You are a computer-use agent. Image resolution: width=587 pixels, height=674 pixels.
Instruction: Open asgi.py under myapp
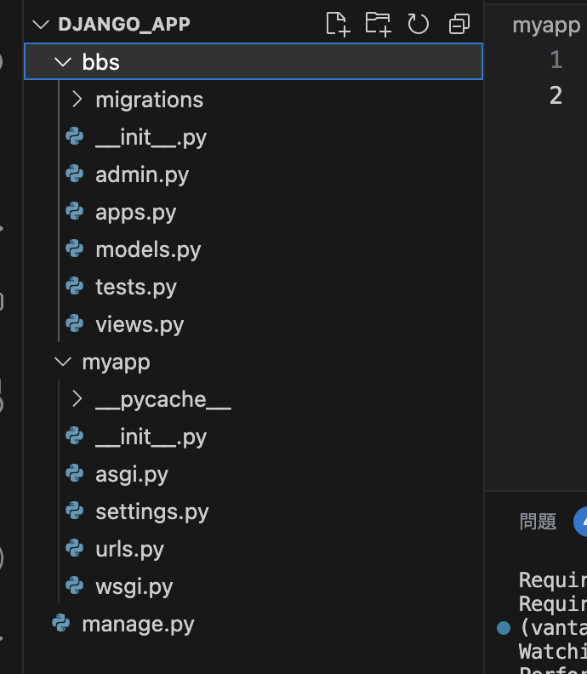click(132, 475)
